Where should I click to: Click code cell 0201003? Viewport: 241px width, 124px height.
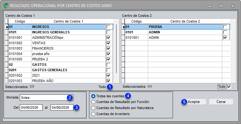[x=20, y=81]
